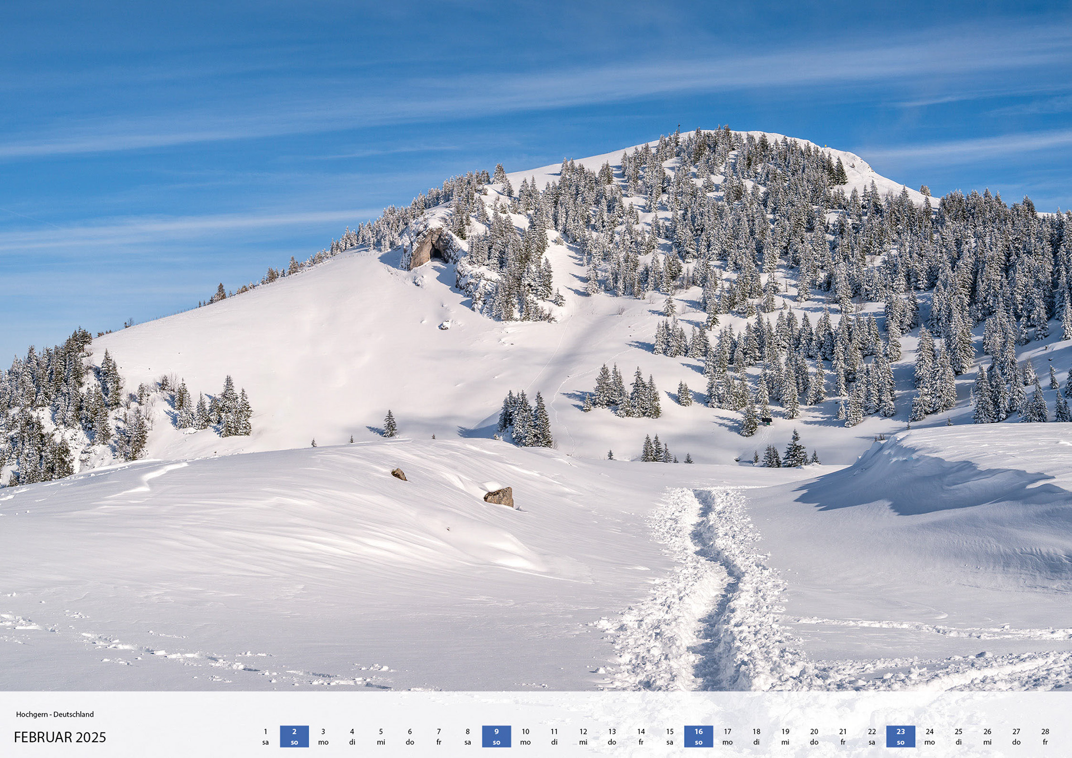The width and height of the screenshot is (1072, 758).
Task: Select day 24 'mo'
Action: (x=930, y=737)
